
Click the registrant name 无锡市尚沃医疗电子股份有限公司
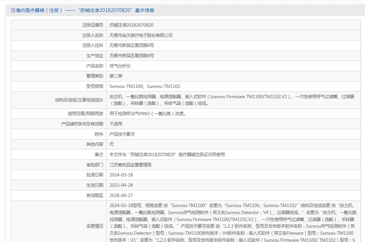[141, 35]
